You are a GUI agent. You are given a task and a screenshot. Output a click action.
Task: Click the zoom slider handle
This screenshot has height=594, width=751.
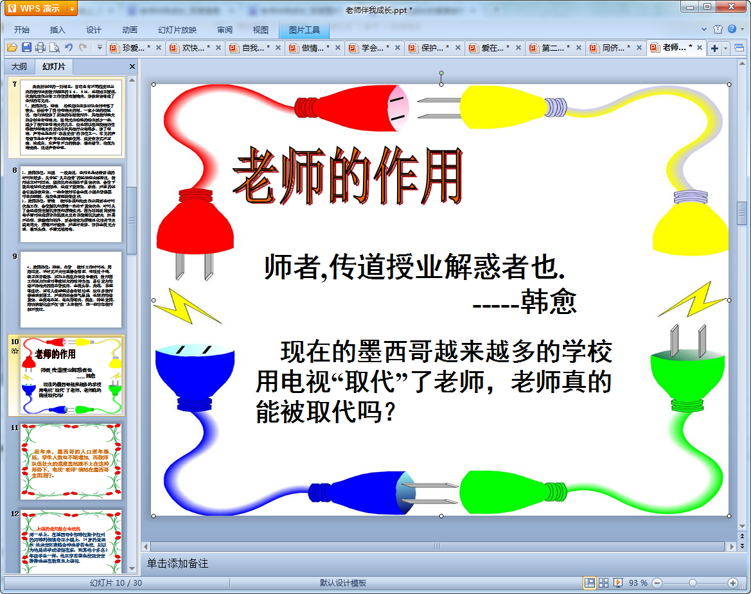(x=693, y=582)
